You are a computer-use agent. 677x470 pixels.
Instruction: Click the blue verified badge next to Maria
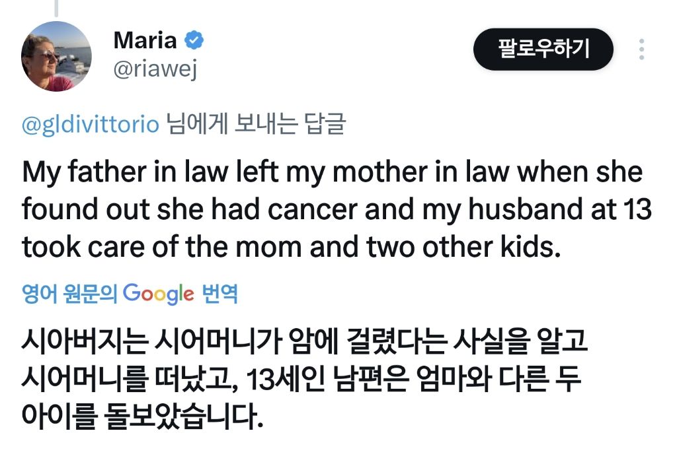pos(194,40)
